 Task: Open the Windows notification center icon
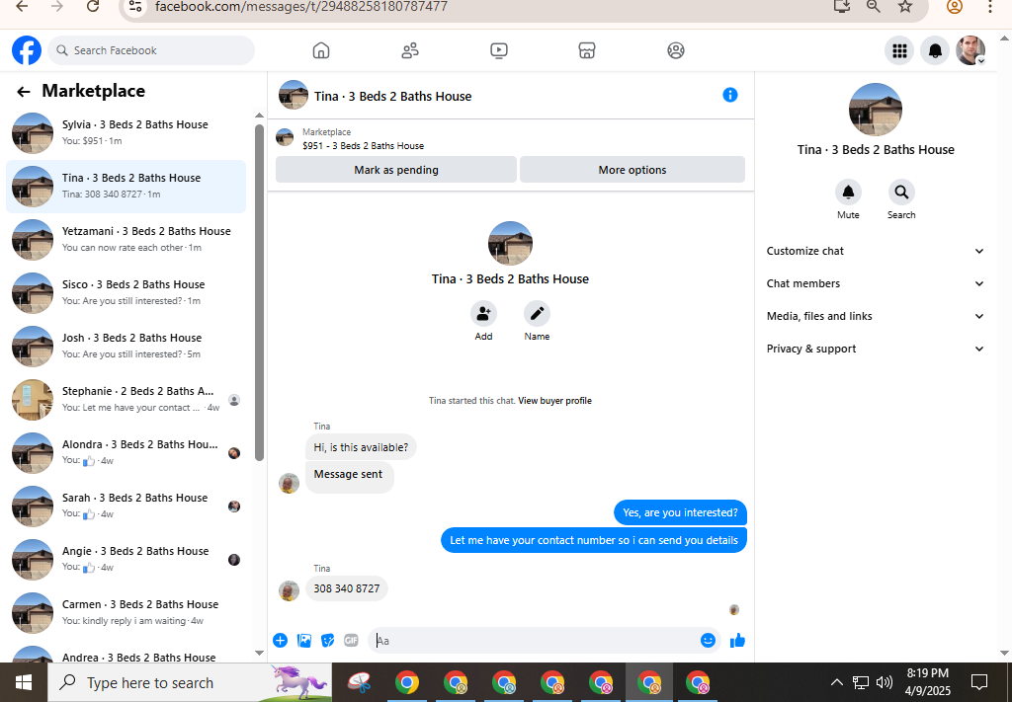click(979, 681)
